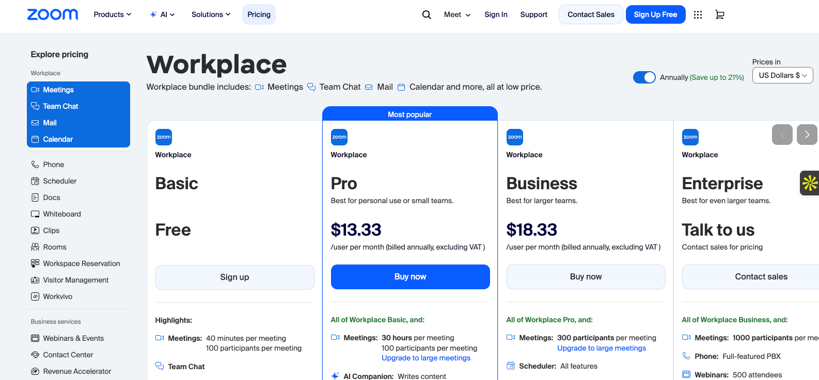Viewport: 819px width, 380px height.
Task: Click Buy now on Business plan
Action: coord(586,277)
